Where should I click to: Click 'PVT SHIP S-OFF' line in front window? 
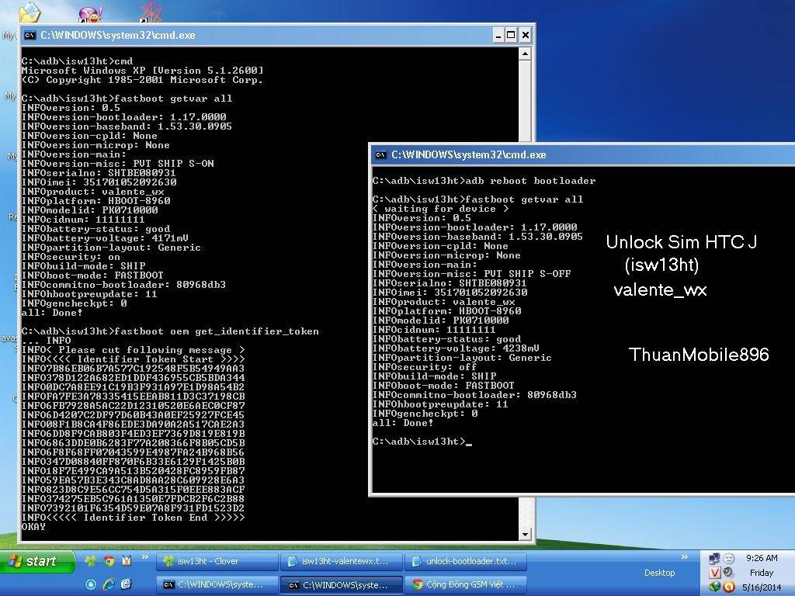point(471,274)
